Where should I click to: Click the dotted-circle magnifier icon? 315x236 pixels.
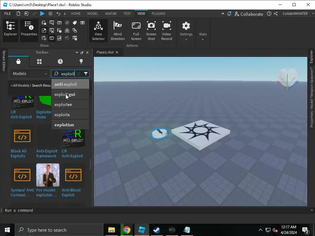(67, 23)
